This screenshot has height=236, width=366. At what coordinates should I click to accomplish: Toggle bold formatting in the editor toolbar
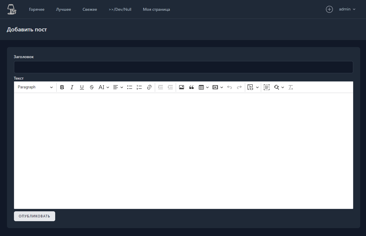coord(62,87)
